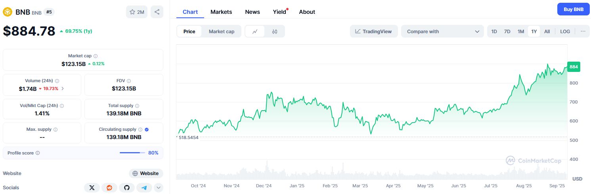Click the BNB coin logo icon
591x194 pixels.
(8, 12)
